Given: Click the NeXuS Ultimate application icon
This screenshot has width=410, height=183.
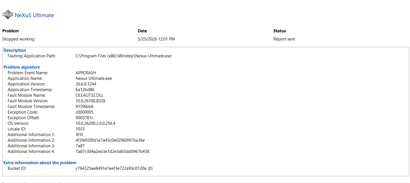Looking at the screenshot, I should pyautogui.click(x=8, y=15).
